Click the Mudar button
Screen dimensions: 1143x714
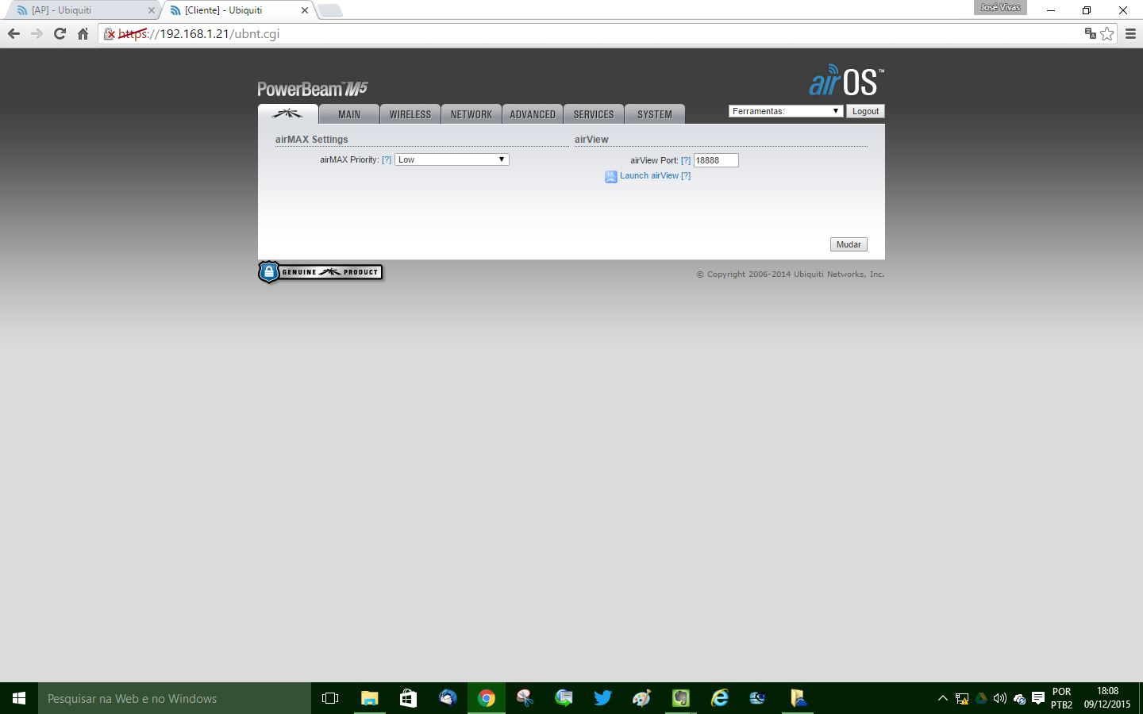pos(849,244)
